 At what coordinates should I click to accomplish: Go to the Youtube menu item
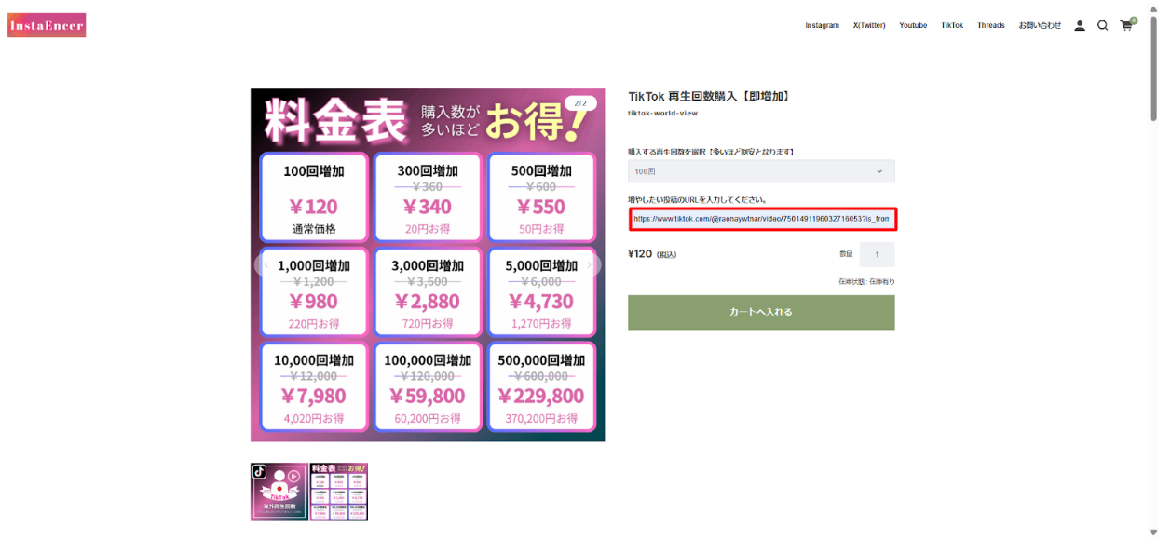click(913, 26)
